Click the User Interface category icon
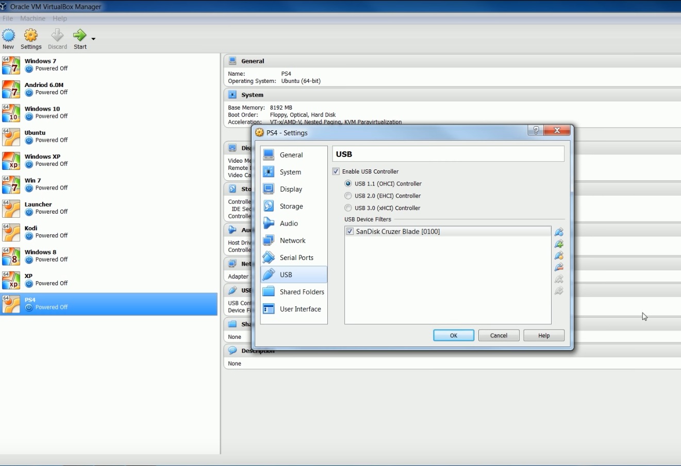Screen dimensions: 681x466 click(x=269, y=309)
